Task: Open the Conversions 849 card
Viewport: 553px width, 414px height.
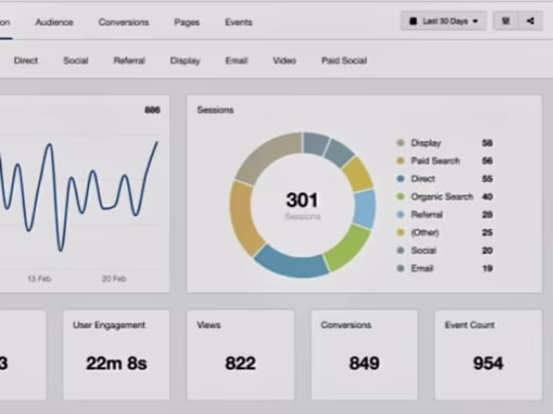Action: (365, 355)
